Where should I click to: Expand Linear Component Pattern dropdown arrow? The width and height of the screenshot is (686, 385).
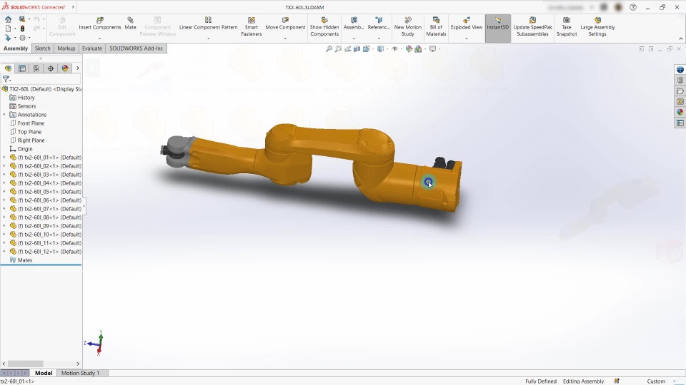point(208,38)
